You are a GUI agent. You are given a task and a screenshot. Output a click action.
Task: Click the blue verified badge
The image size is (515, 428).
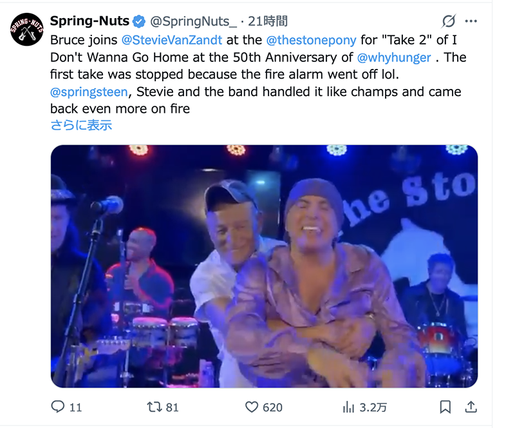point(139,22)
